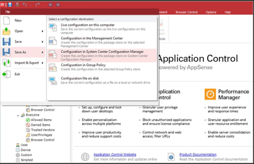Select the Device node in the tree
Viewport: 254px width, 164px height.
click(x=23, y=150)
